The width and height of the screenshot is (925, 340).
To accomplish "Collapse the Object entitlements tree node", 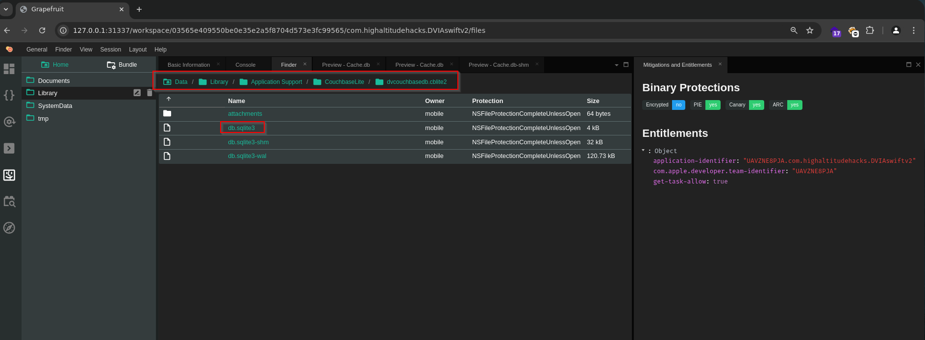I will click(643, 150).
